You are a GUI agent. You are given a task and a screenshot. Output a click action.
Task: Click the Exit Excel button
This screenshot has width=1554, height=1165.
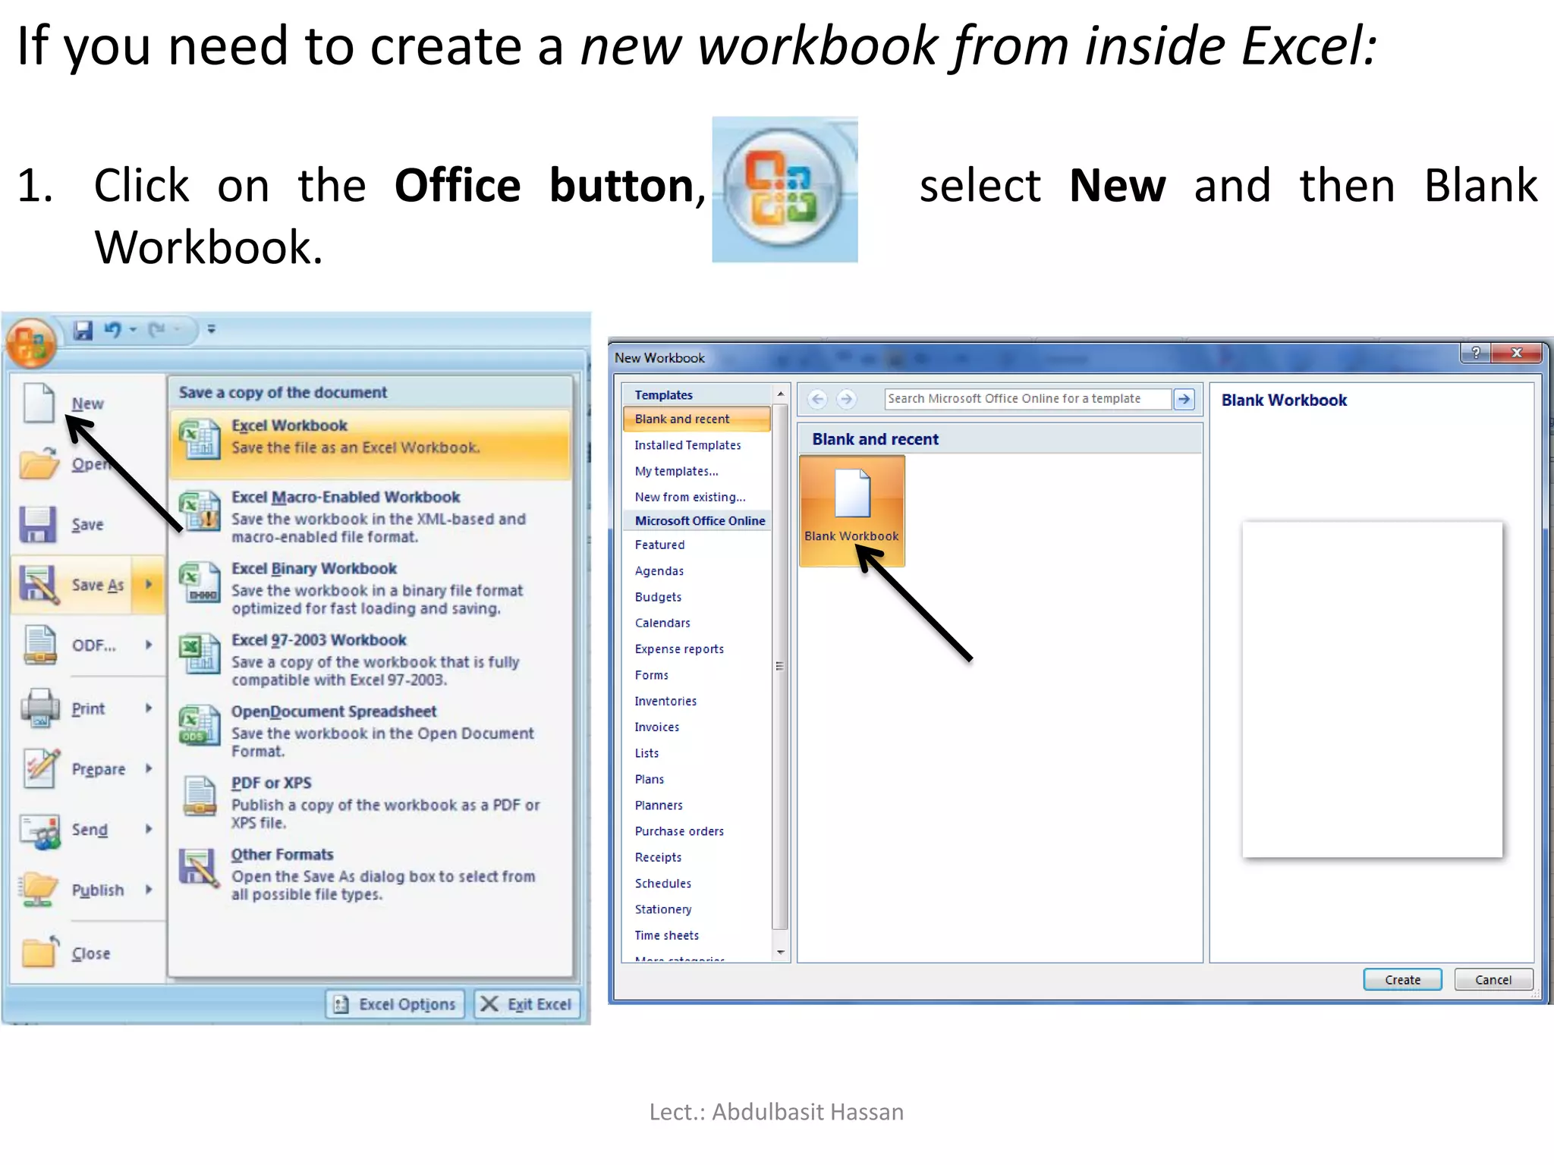click(528, 1004)
